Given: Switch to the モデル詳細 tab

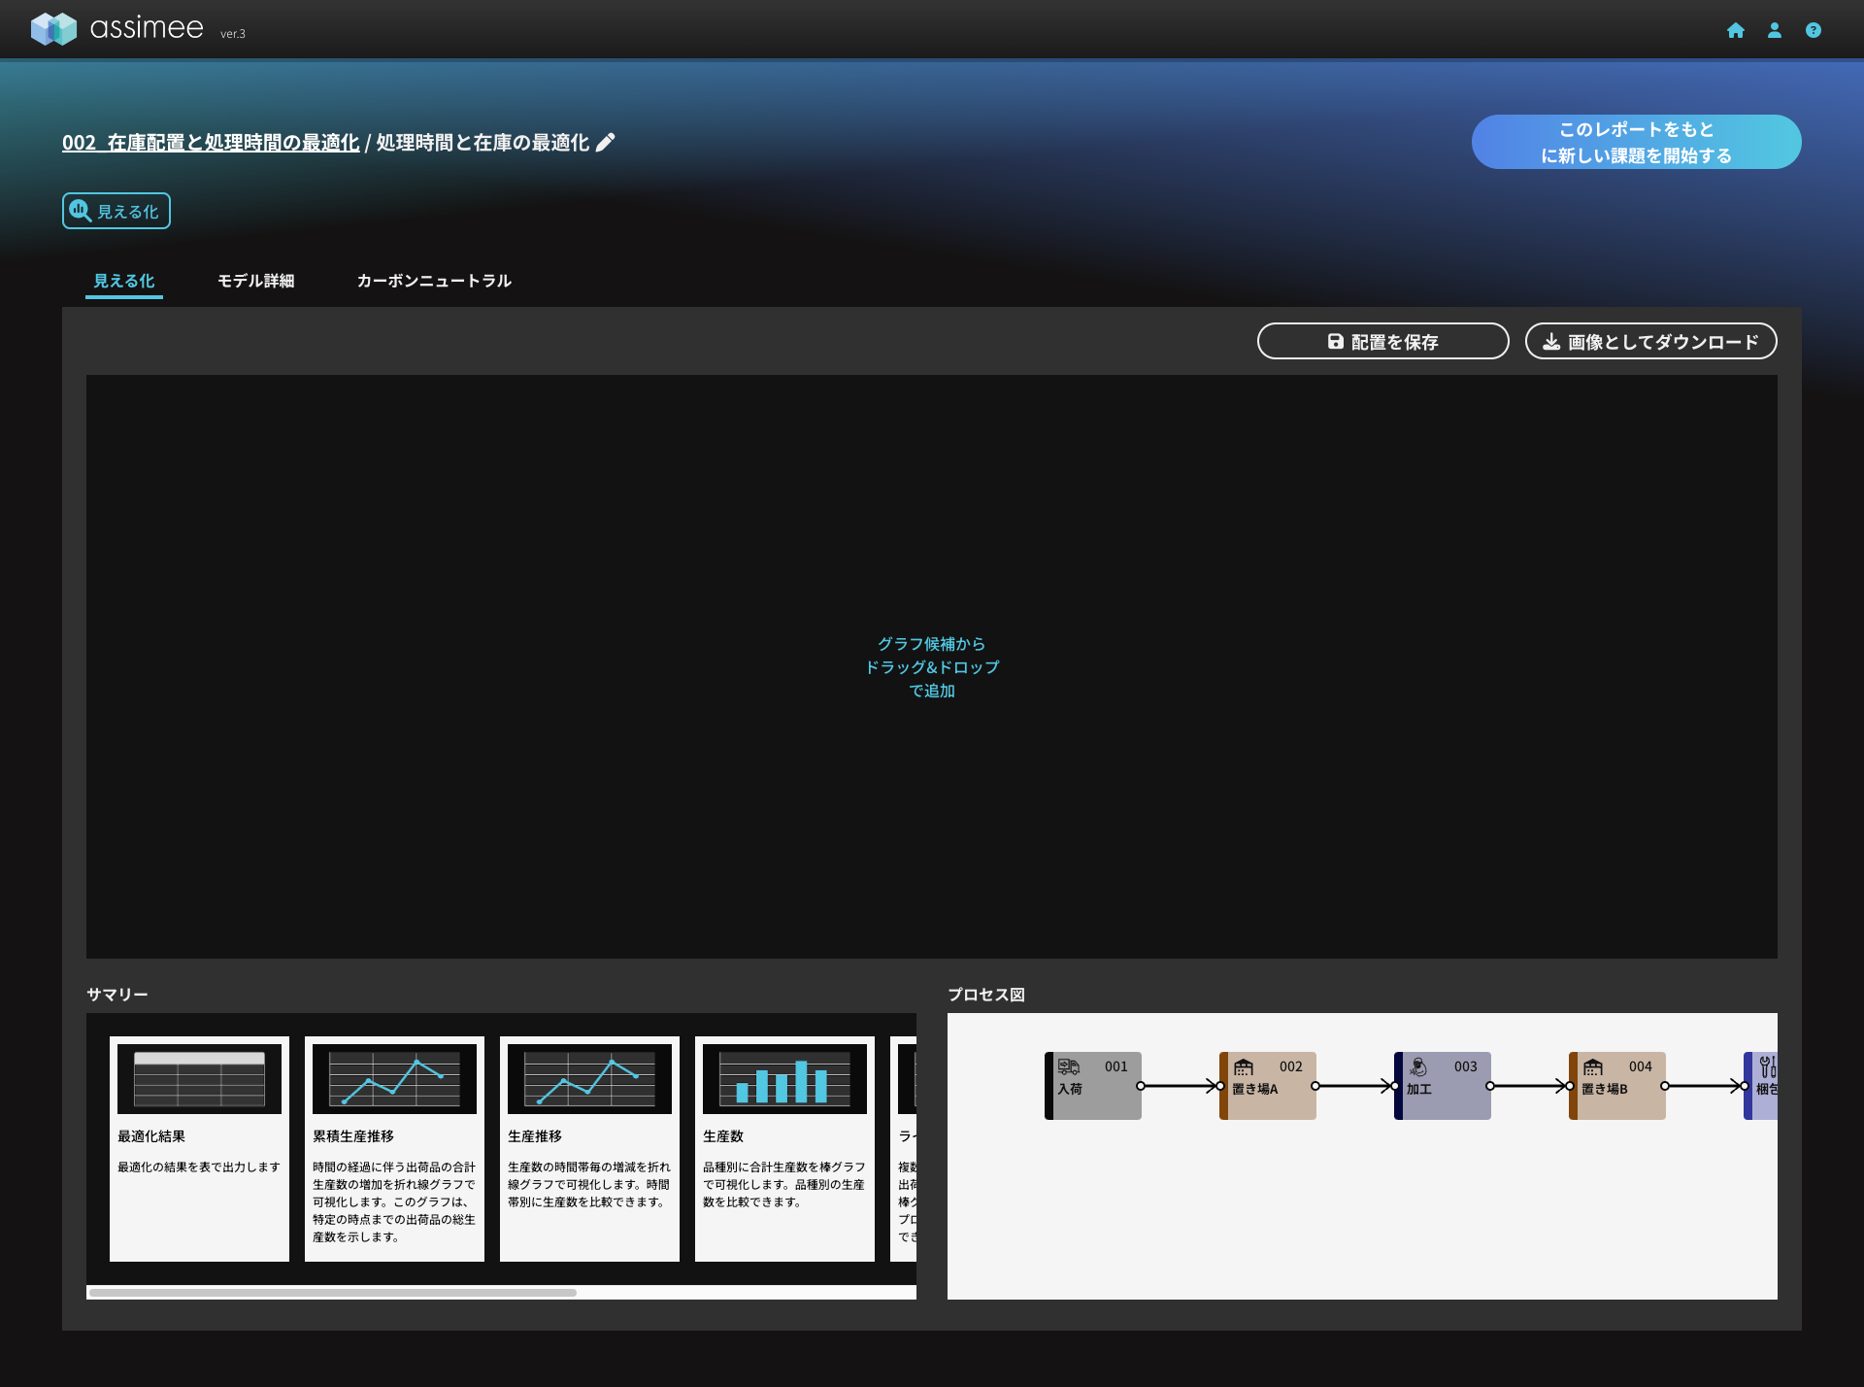Looking at the screenshot, I should [x=255, y=281].
